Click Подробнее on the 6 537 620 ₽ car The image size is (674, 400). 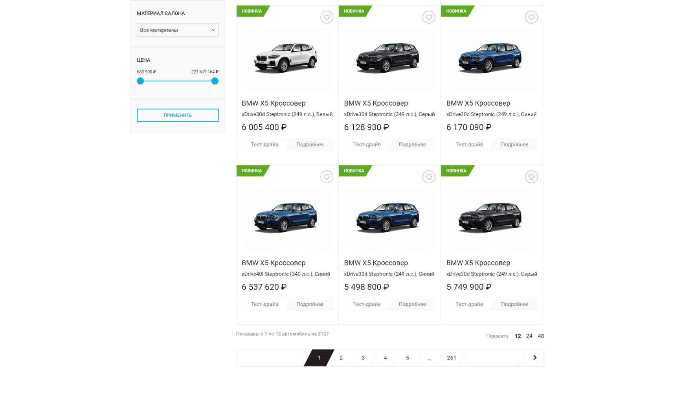tap(310, 304)
